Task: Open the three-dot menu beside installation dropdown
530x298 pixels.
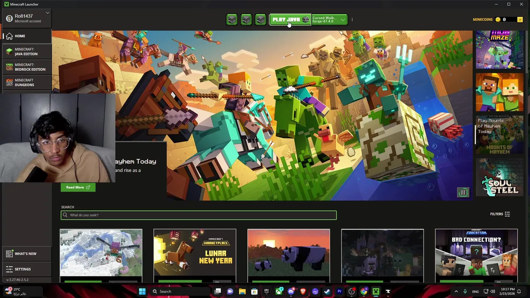Action: [352, 19]
